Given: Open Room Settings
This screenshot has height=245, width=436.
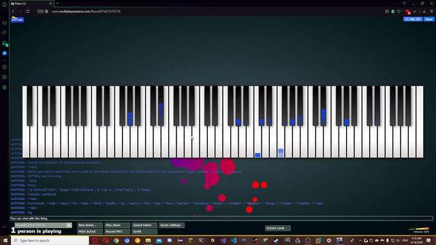Looking at the screenshot, I should (x=172, y=225).
